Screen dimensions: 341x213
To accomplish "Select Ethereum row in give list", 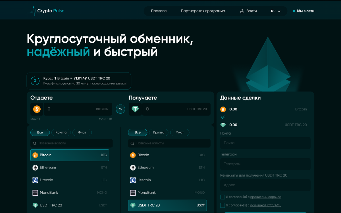I will (70, 168).
